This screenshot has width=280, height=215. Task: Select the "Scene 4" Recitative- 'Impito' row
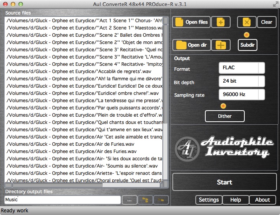84,64
